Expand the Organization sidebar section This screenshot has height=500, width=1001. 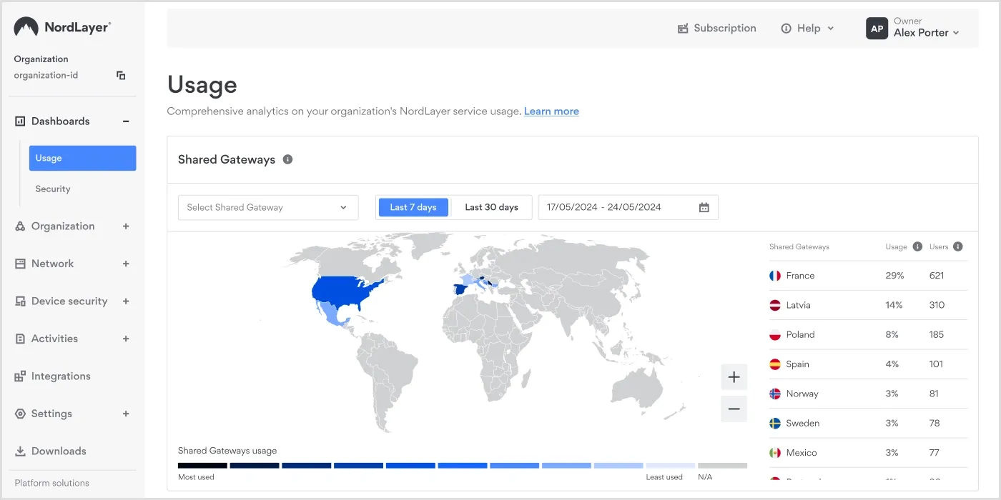coord(126,226)
